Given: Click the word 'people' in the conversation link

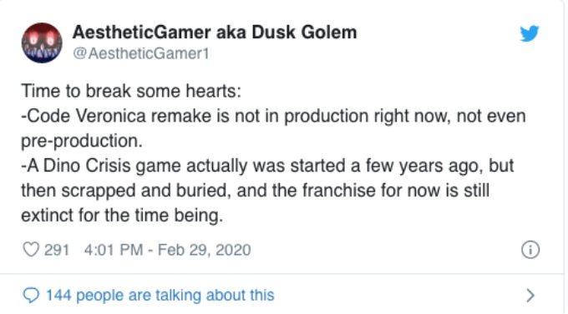Looking at the screenshot, I should coord(100,296).
